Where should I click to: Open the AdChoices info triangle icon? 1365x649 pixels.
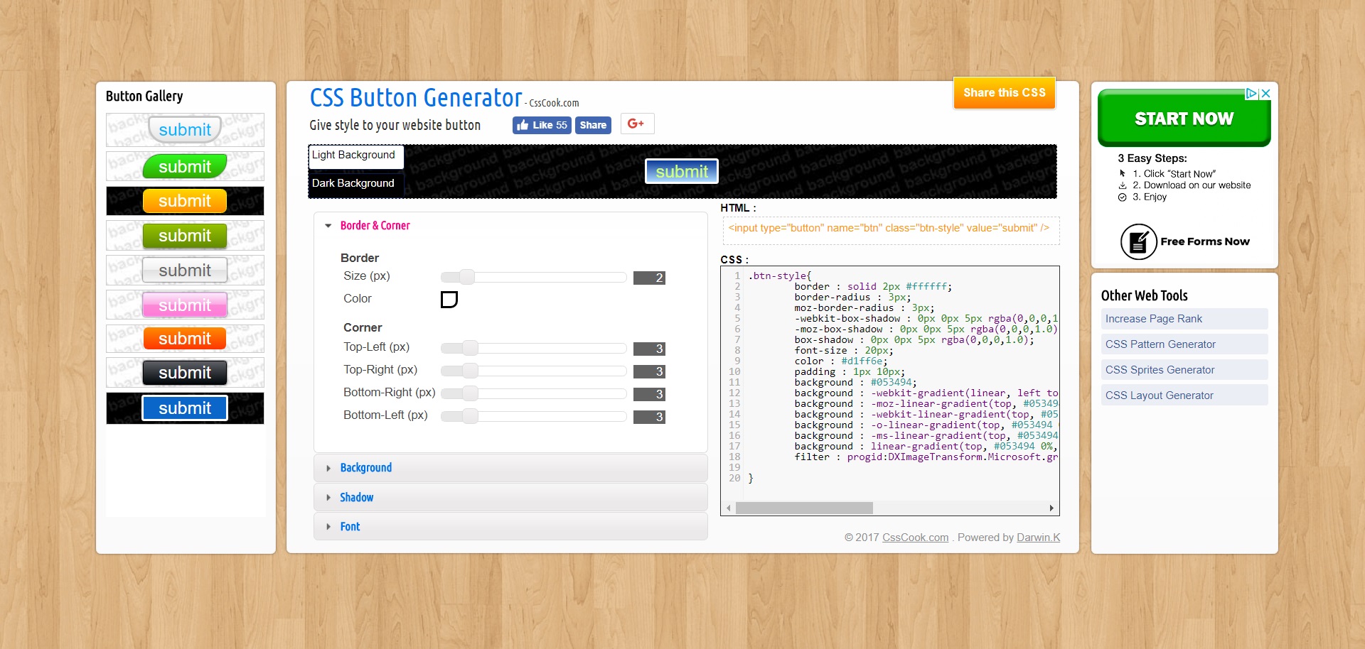(1251, 94)
